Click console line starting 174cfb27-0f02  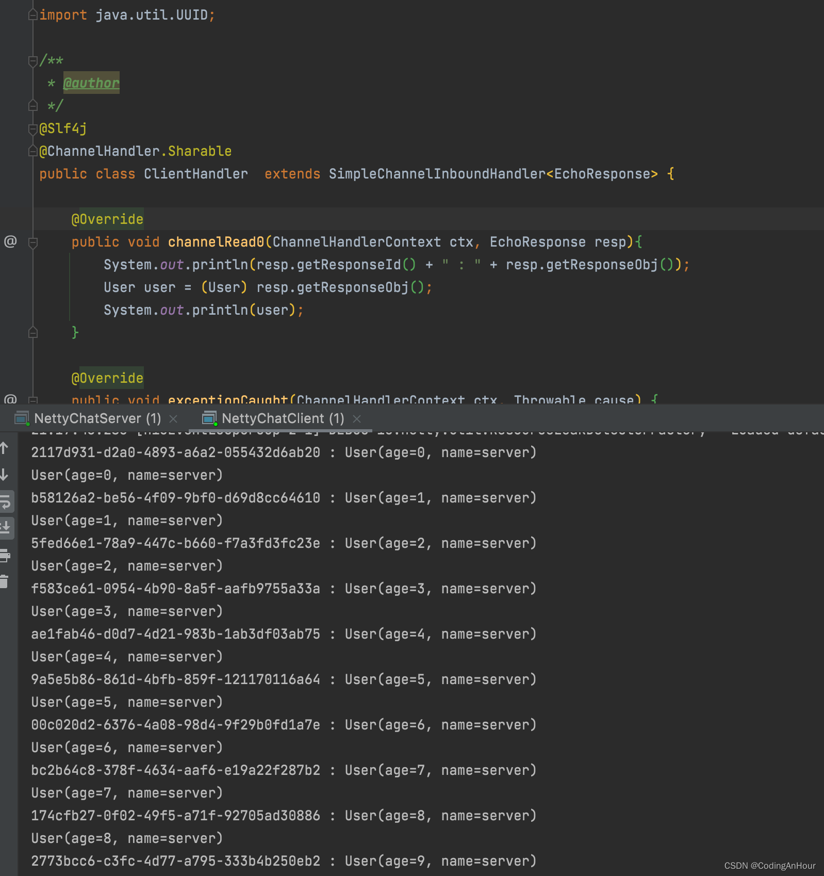pyautogui.click(x=284, y=816)
